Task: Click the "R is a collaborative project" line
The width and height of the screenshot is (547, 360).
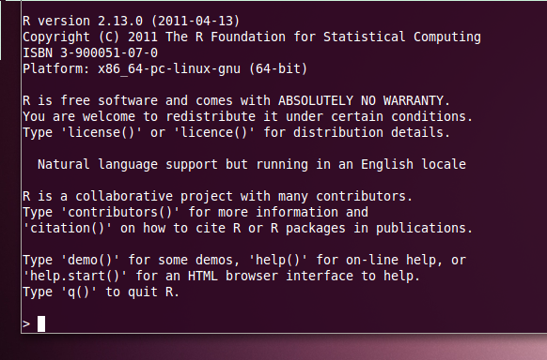Action: (218, 196)
